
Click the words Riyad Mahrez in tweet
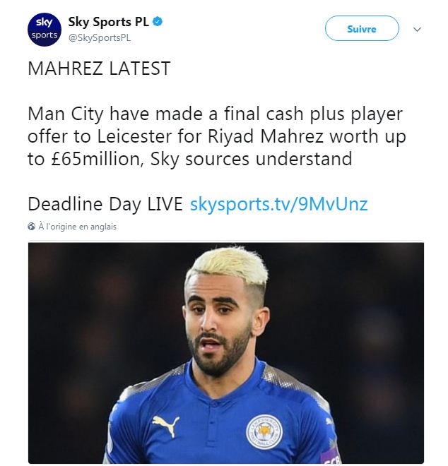pyautogui.click(x=266, y=136)
